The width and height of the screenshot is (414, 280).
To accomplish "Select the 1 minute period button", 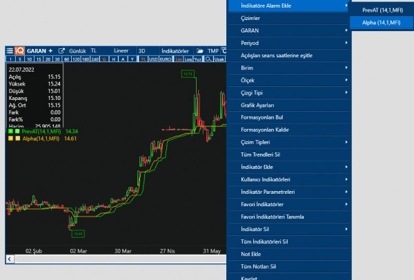I will (x=10, y=59).
